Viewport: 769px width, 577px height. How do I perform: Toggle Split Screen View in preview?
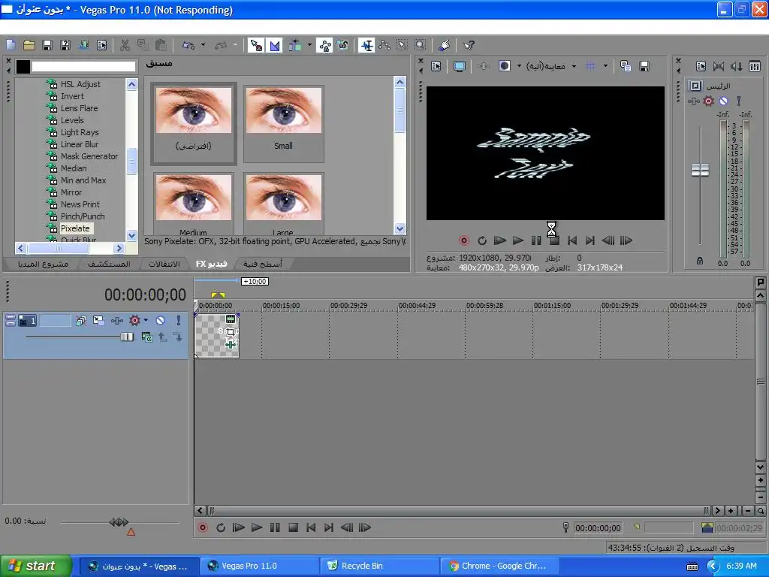point(505,66)
